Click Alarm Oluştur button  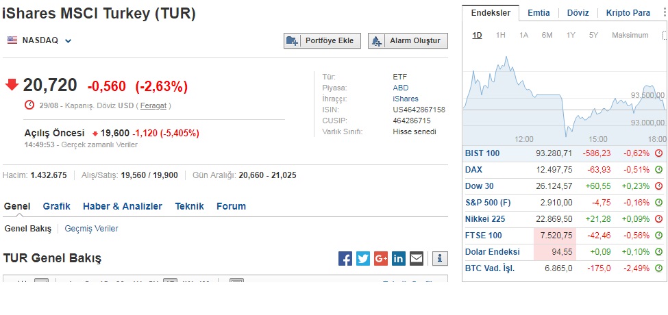pos(408,41)
